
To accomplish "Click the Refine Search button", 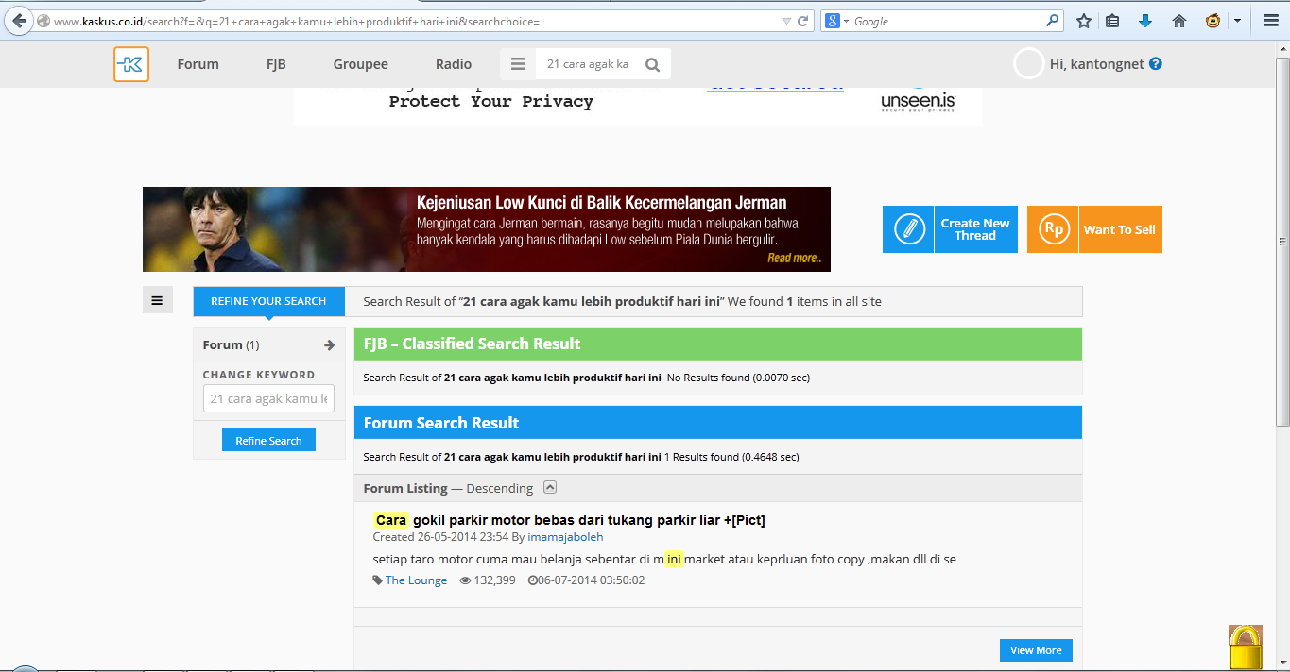I will point(268,441).
